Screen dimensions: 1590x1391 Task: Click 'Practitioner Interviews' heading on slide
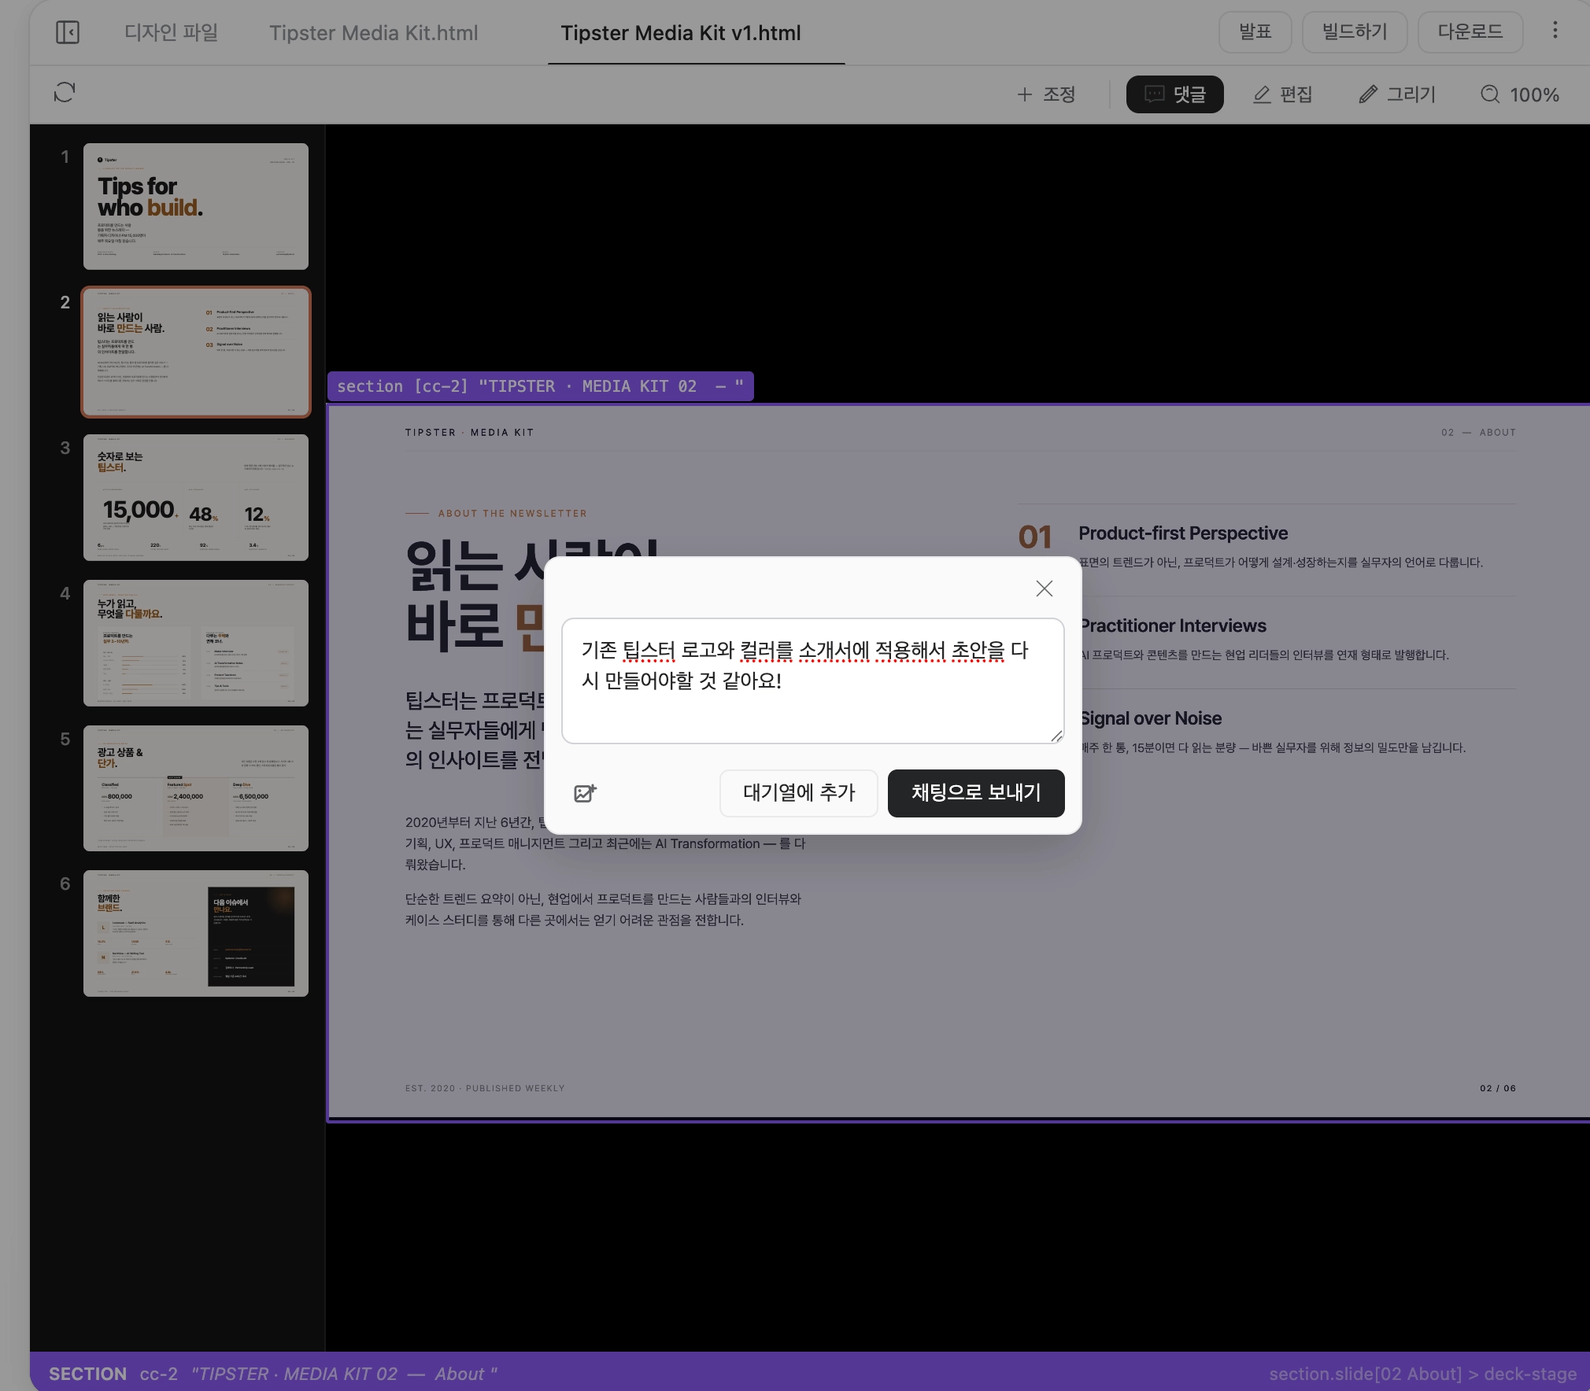point(1173,626)
